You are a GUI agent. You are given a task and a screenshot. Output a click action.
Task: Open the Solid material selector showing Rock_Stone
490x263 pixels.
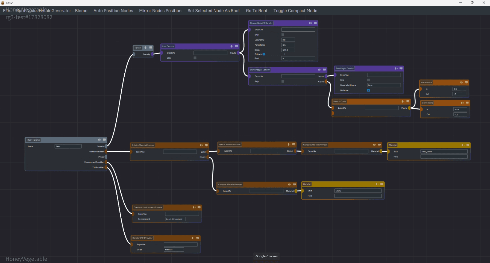point(443,151)
